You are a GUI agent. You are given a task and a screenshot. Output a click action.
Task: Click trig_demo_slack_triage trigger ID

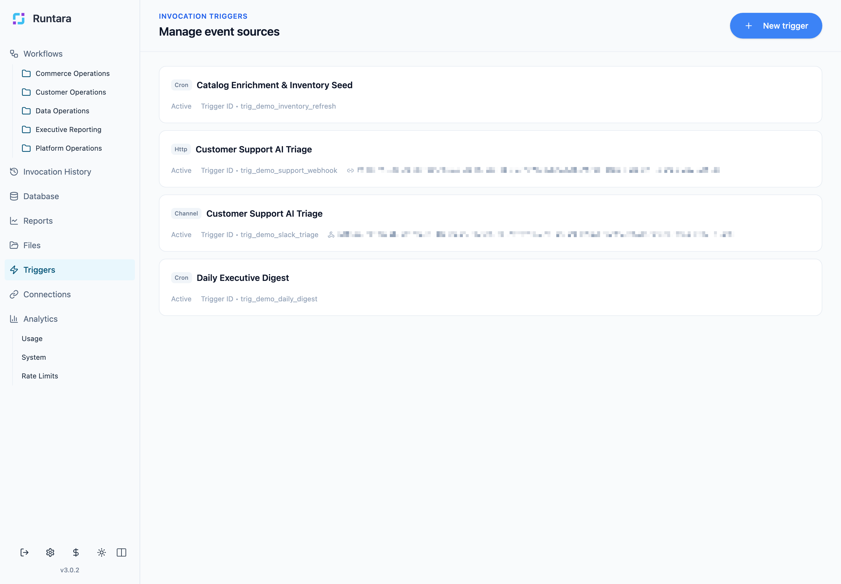pyautogui.click(x=279, y=234)
